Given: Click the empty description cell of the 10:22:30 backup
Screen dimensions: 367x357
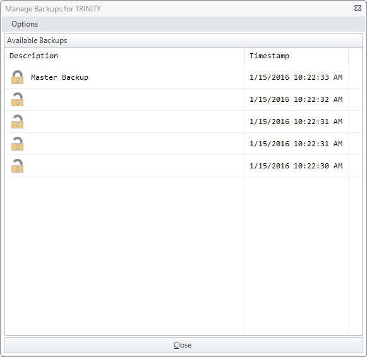Looking at the screenshot, I should (134, 166).
